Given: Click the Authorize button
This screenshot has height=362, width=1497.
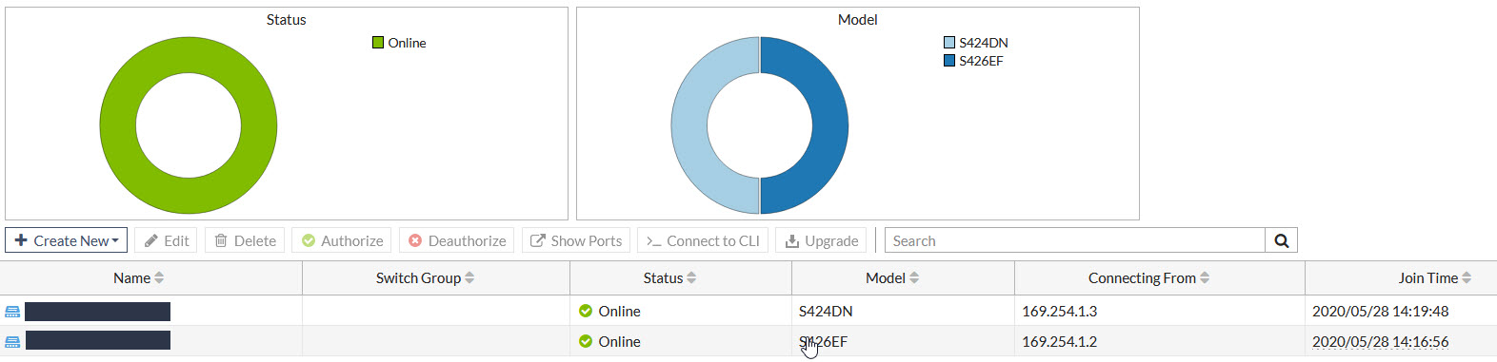Looking at the screenshot, I should (x=342, y=240).
